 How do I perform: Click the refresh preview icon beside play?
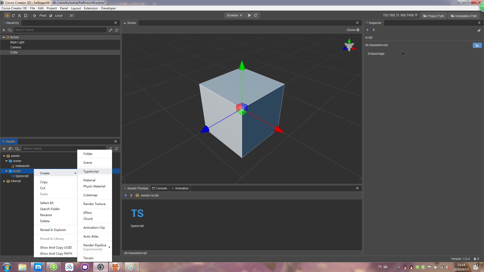256,15
